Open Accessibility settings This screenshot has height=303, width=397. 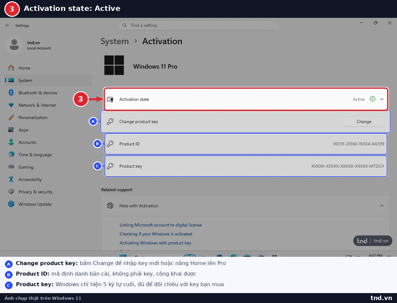point(48,179)
